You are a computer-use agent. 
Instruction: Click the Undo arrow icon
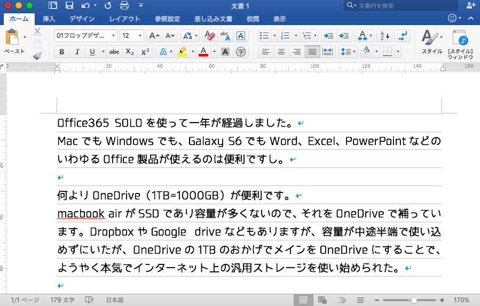click(86, 5)
